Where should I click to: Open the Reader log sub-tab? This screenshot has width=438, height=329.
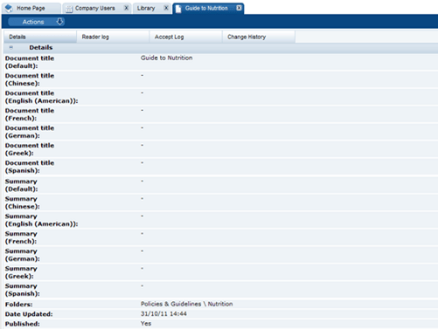(x=113, y=37)
